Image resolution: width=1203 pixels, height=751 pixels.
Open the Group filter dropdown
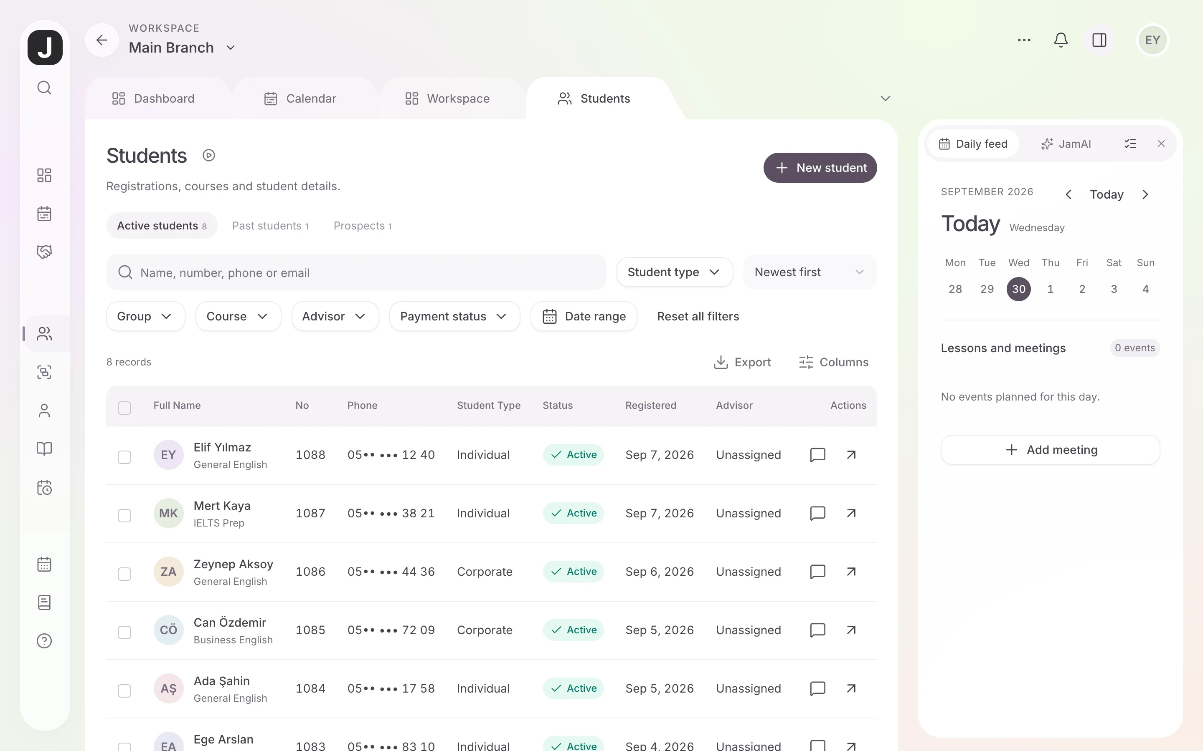tap(145, 316)
